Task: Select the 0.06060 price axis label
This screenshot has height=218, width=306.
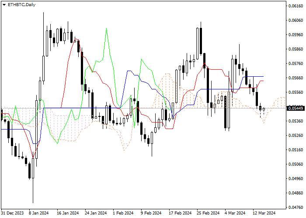Action: [296, 20]
